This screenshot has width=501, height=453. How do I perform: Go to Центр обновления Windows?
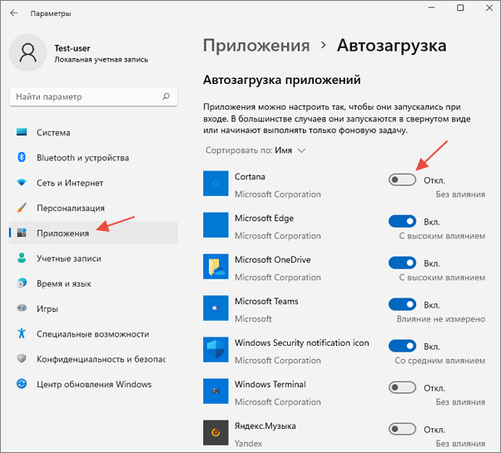click(x=94, y=384)
